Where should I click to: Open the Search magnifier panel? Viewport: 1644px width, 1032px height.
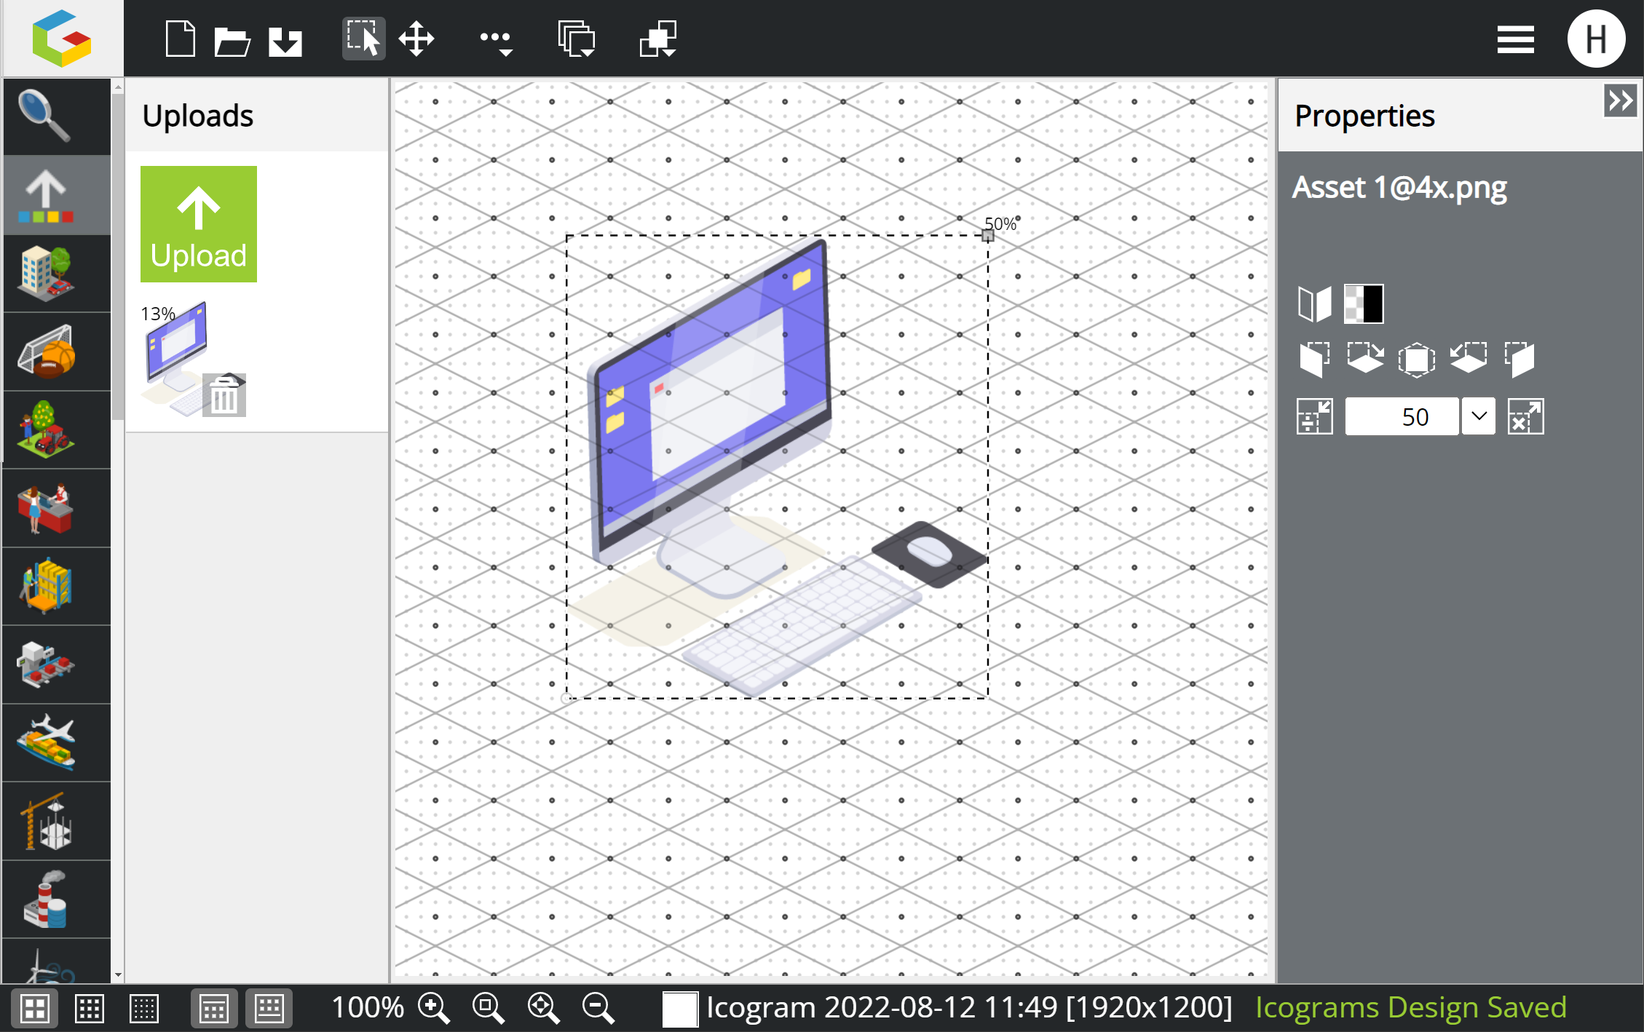(45, 116)
